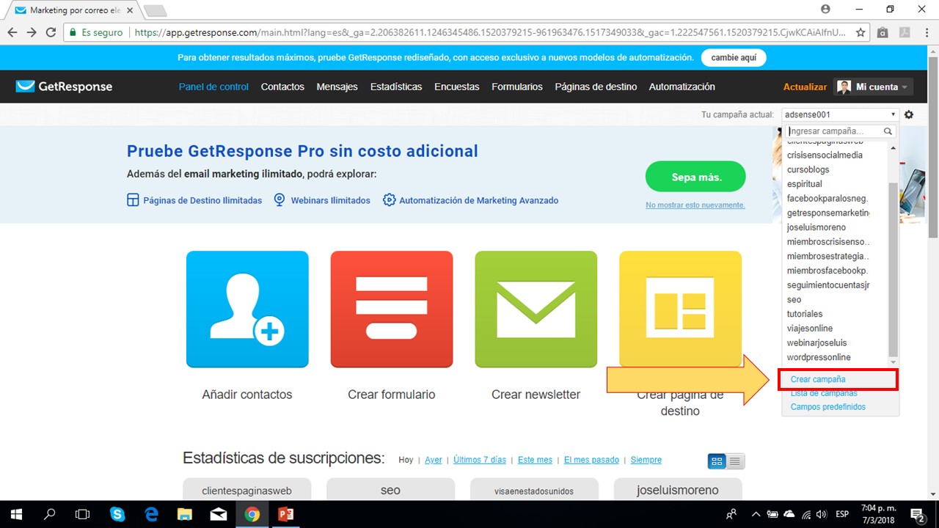This screenshot has height=528, width=939.
Task: Open the visaenestadosunidos stats tab
Action: pos(534,490)
